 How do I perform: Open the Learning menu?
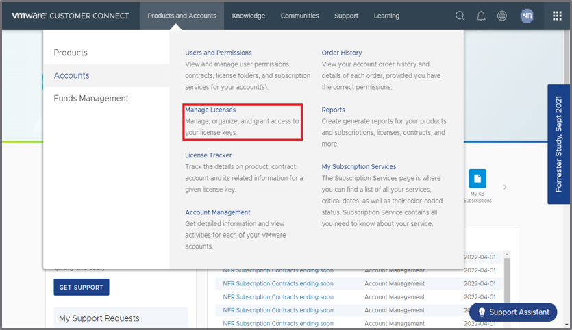pos(386,16)
